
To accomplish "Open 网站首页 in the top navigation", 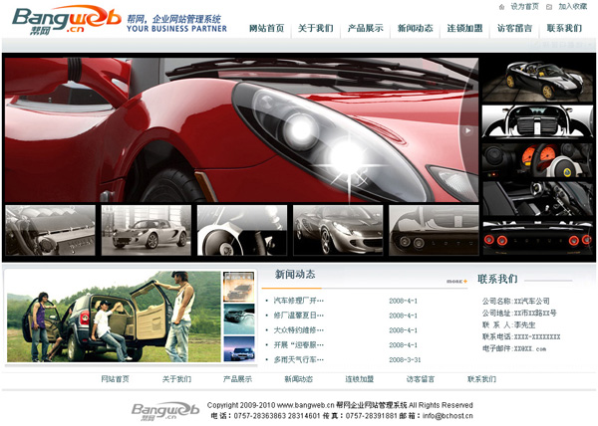I will coord(266,28).
